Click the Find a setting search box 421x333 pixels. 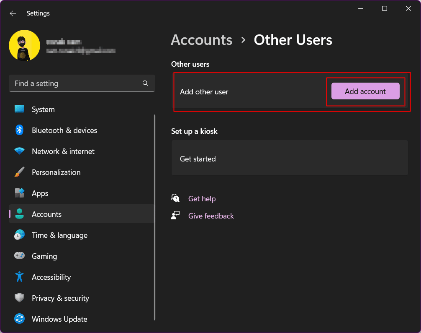82,83
